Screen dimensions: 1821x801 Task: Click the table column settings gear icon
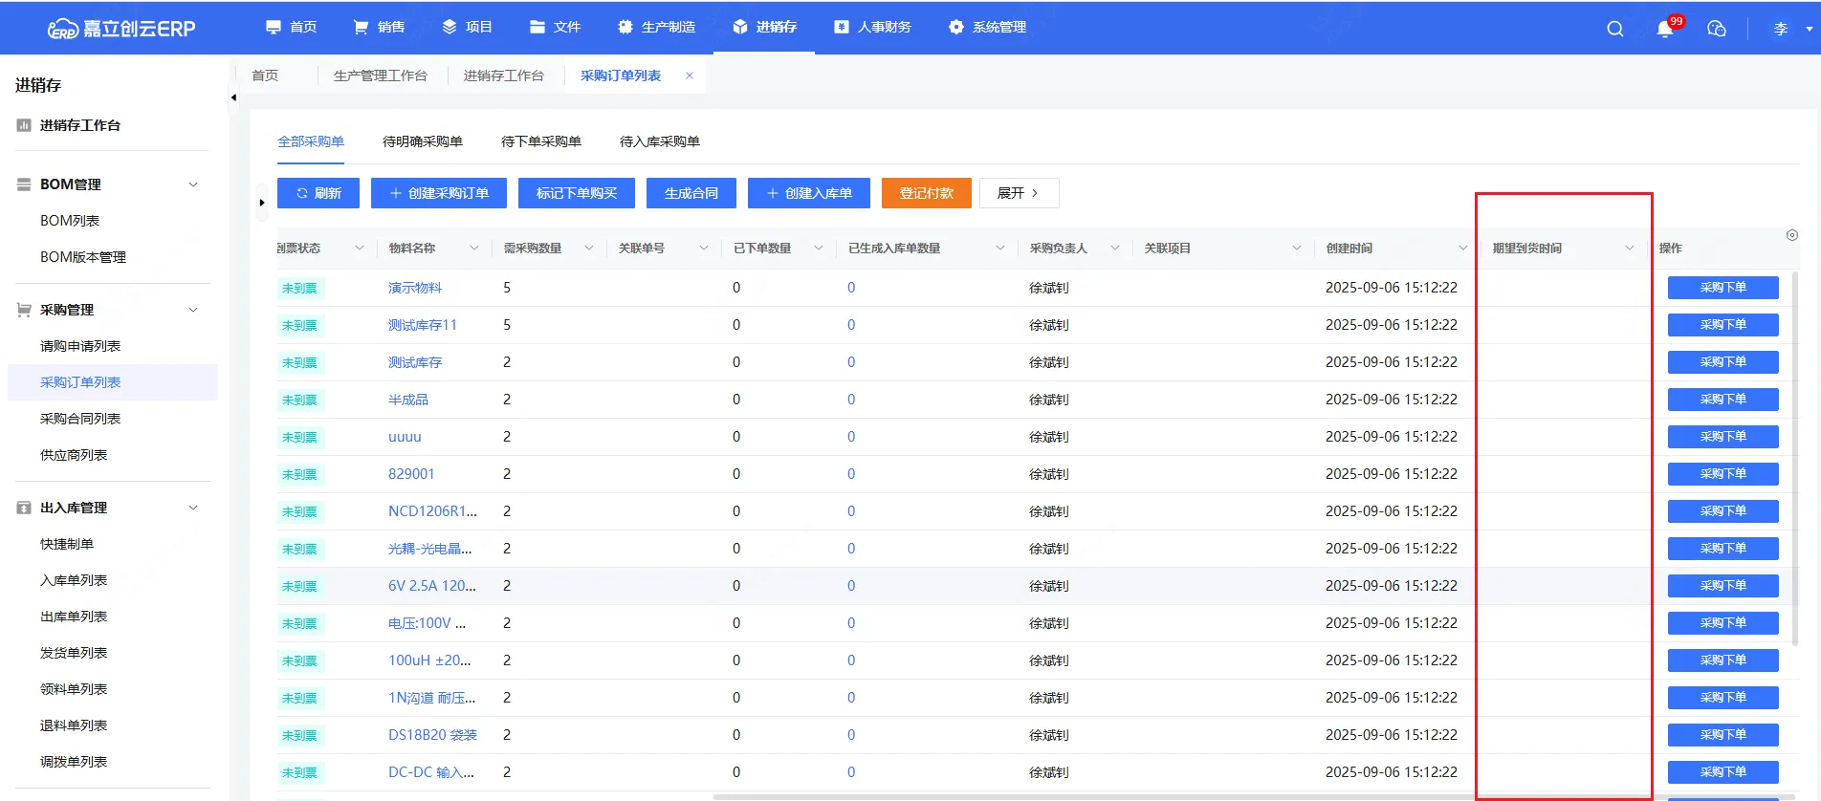1791,235
